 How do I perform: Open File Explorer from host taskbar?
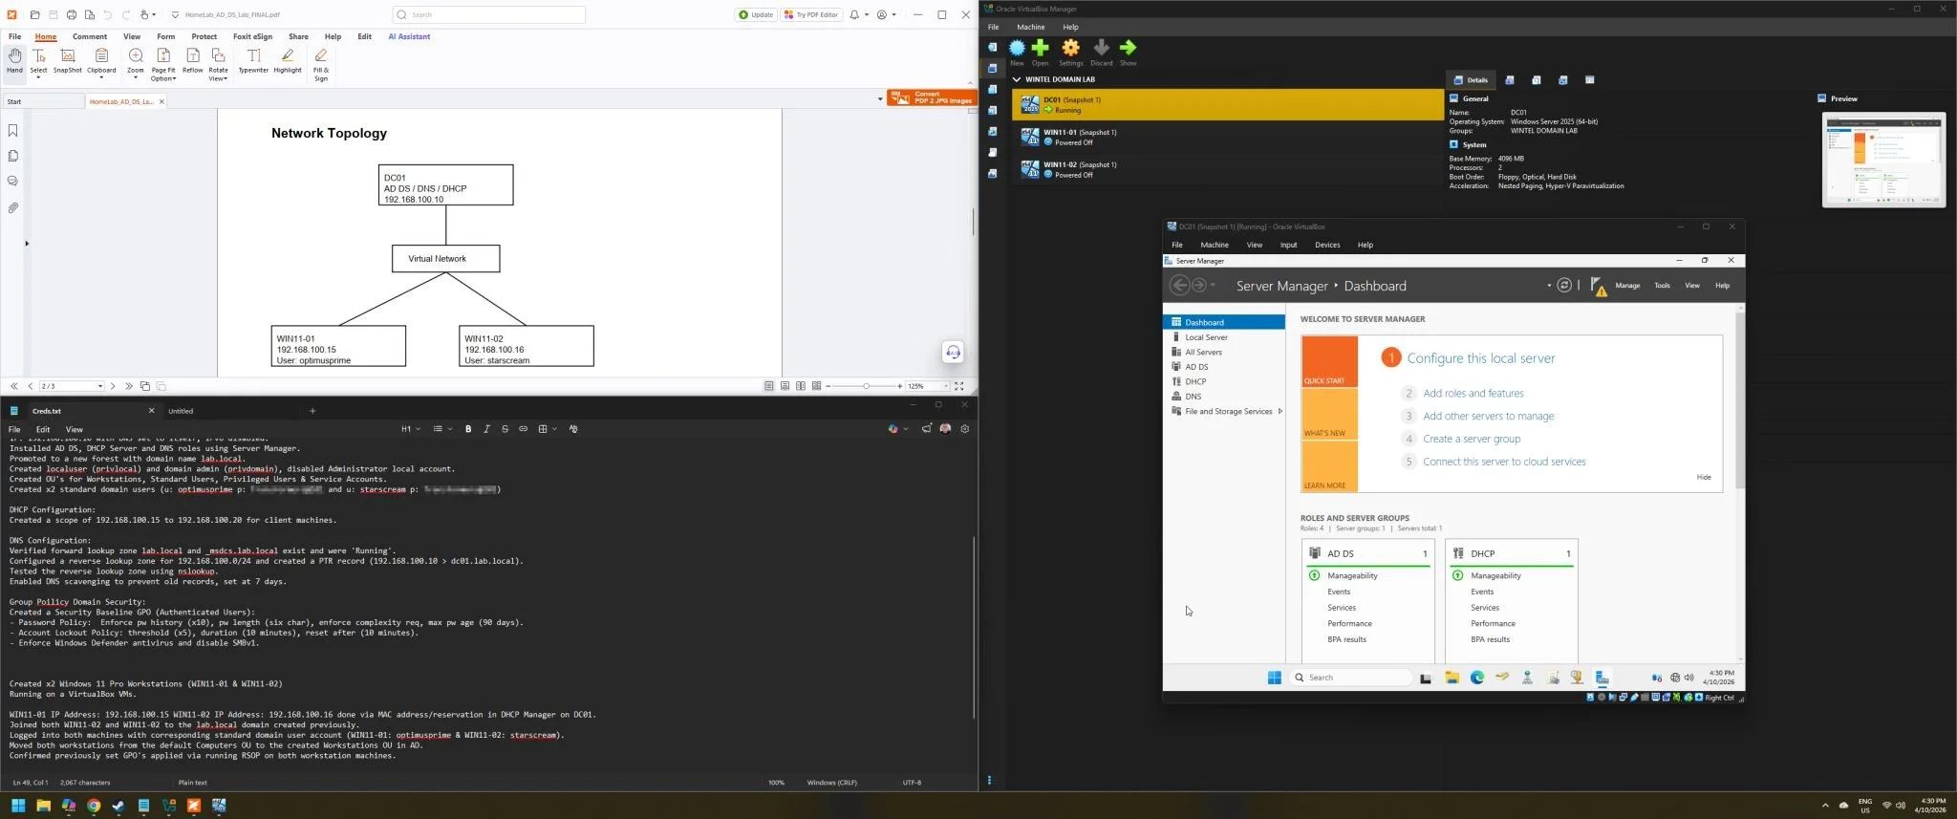[x=43, y=806]
